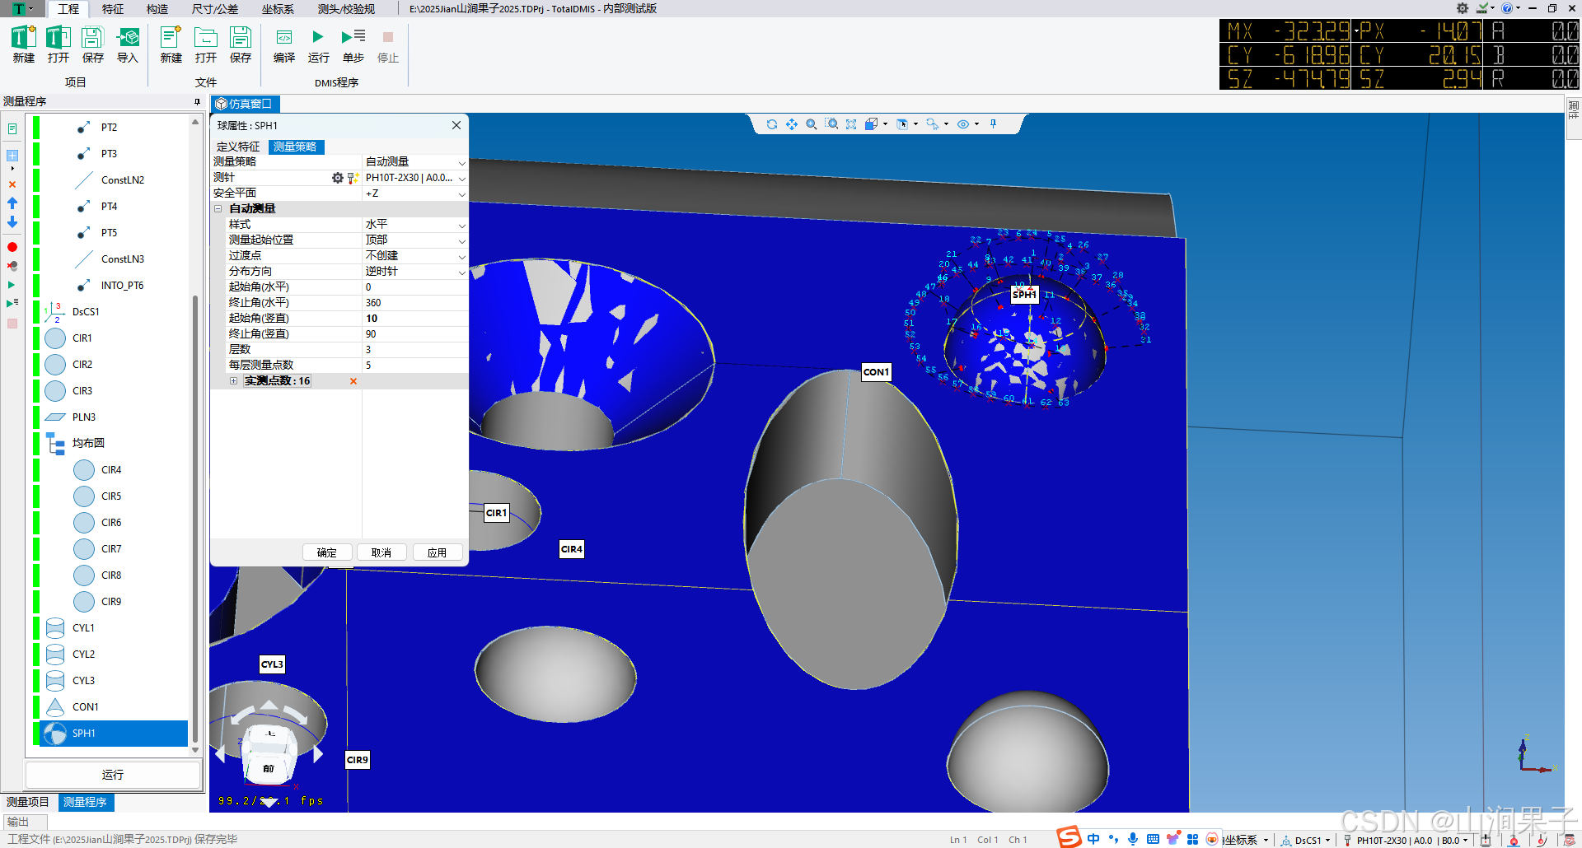The height and width of the screenshot is (848, 1582).
Task: Click 取消 button in sphere dialog
Action: [381, 552]
